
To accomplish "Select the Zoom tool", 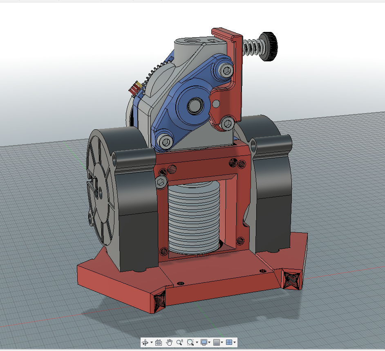I will [x=180, y=342].
